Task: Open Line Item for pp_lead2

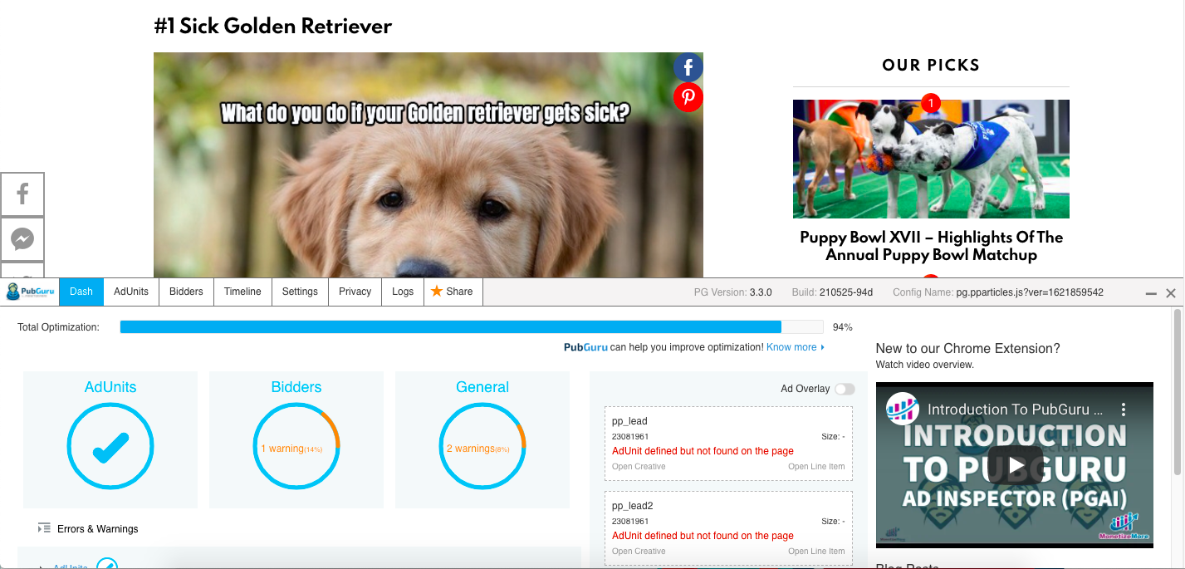Action: click(816, 552)
